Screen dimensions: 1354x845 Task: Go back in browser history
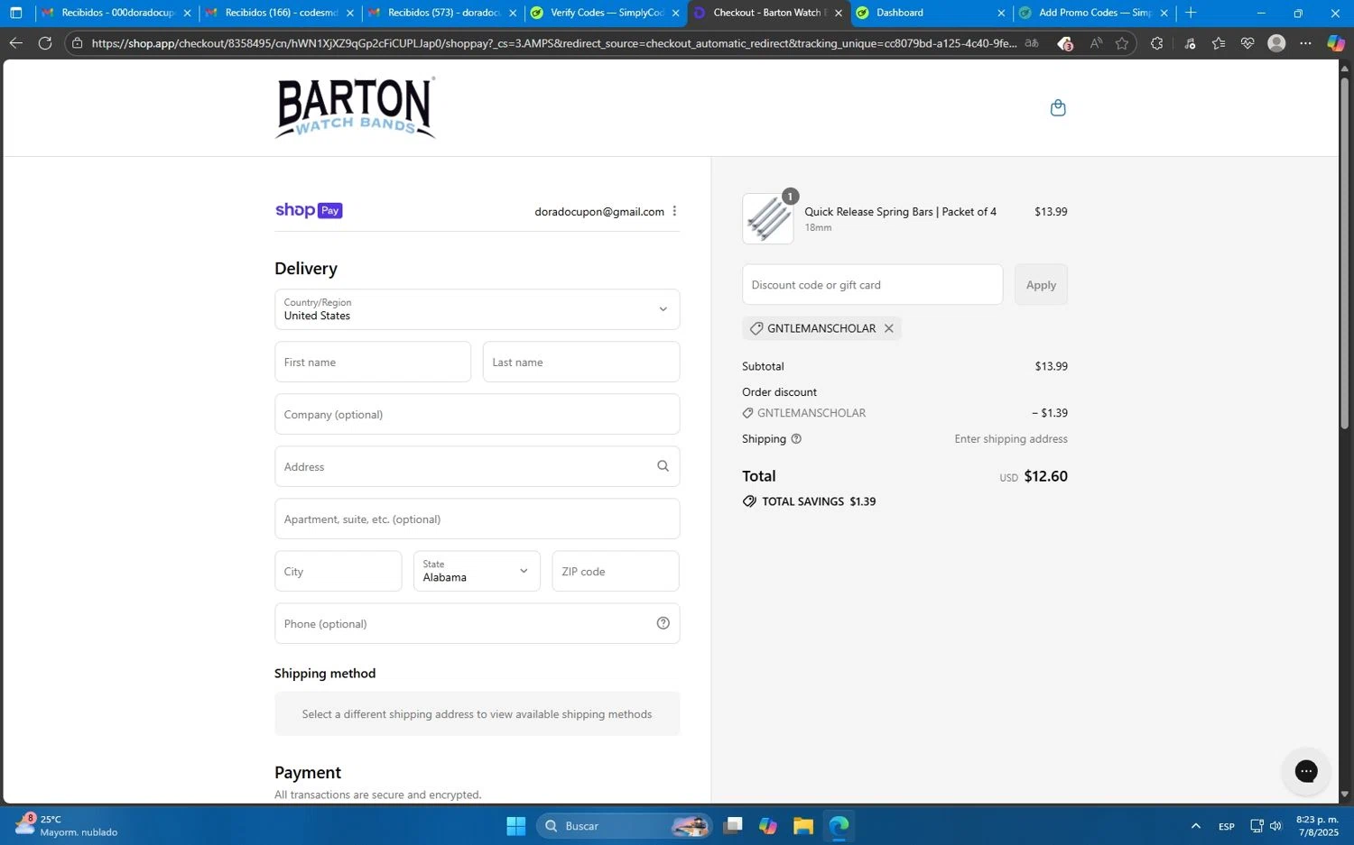click(x=15, y=43)
